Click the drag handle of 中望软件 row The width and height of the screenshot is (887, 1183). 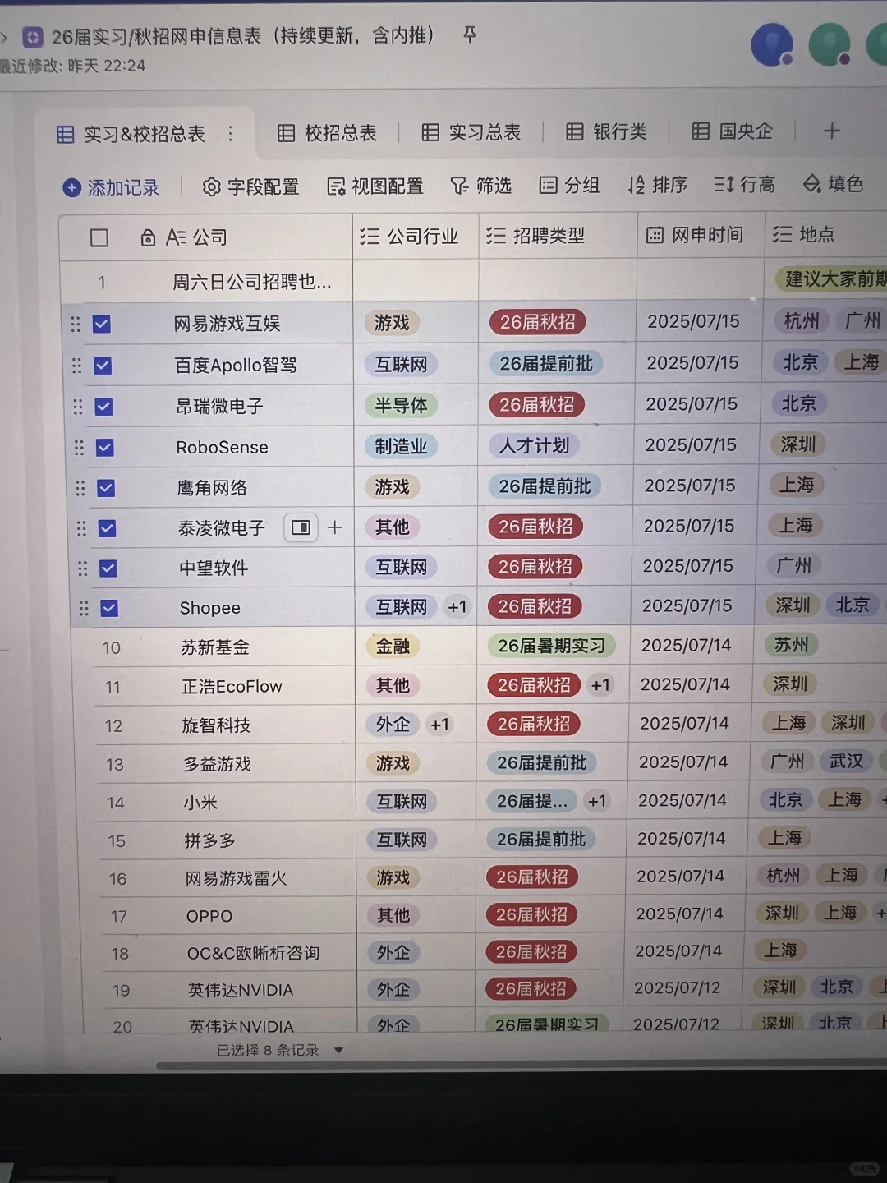click(82, 568)
